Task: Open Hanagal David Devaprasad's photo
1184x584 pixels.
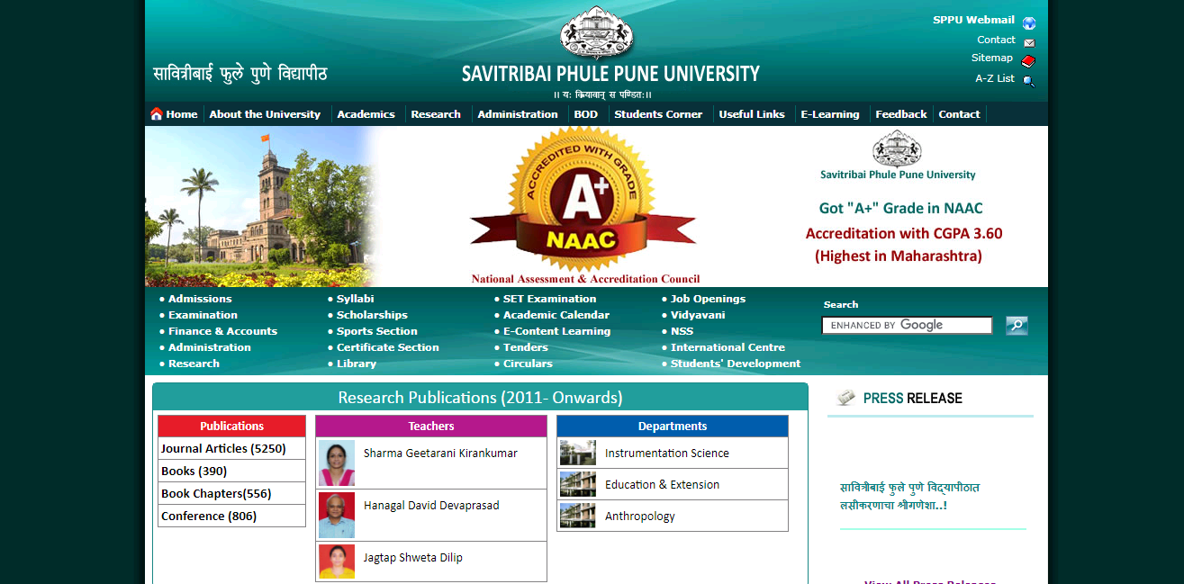Action: (337, 515)
